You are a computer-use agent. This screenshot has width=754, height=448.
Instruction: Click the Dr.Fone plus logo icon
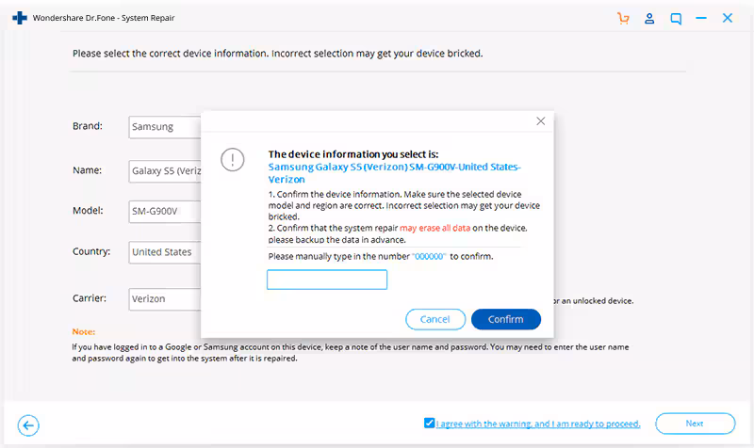(x=20, y=18)
